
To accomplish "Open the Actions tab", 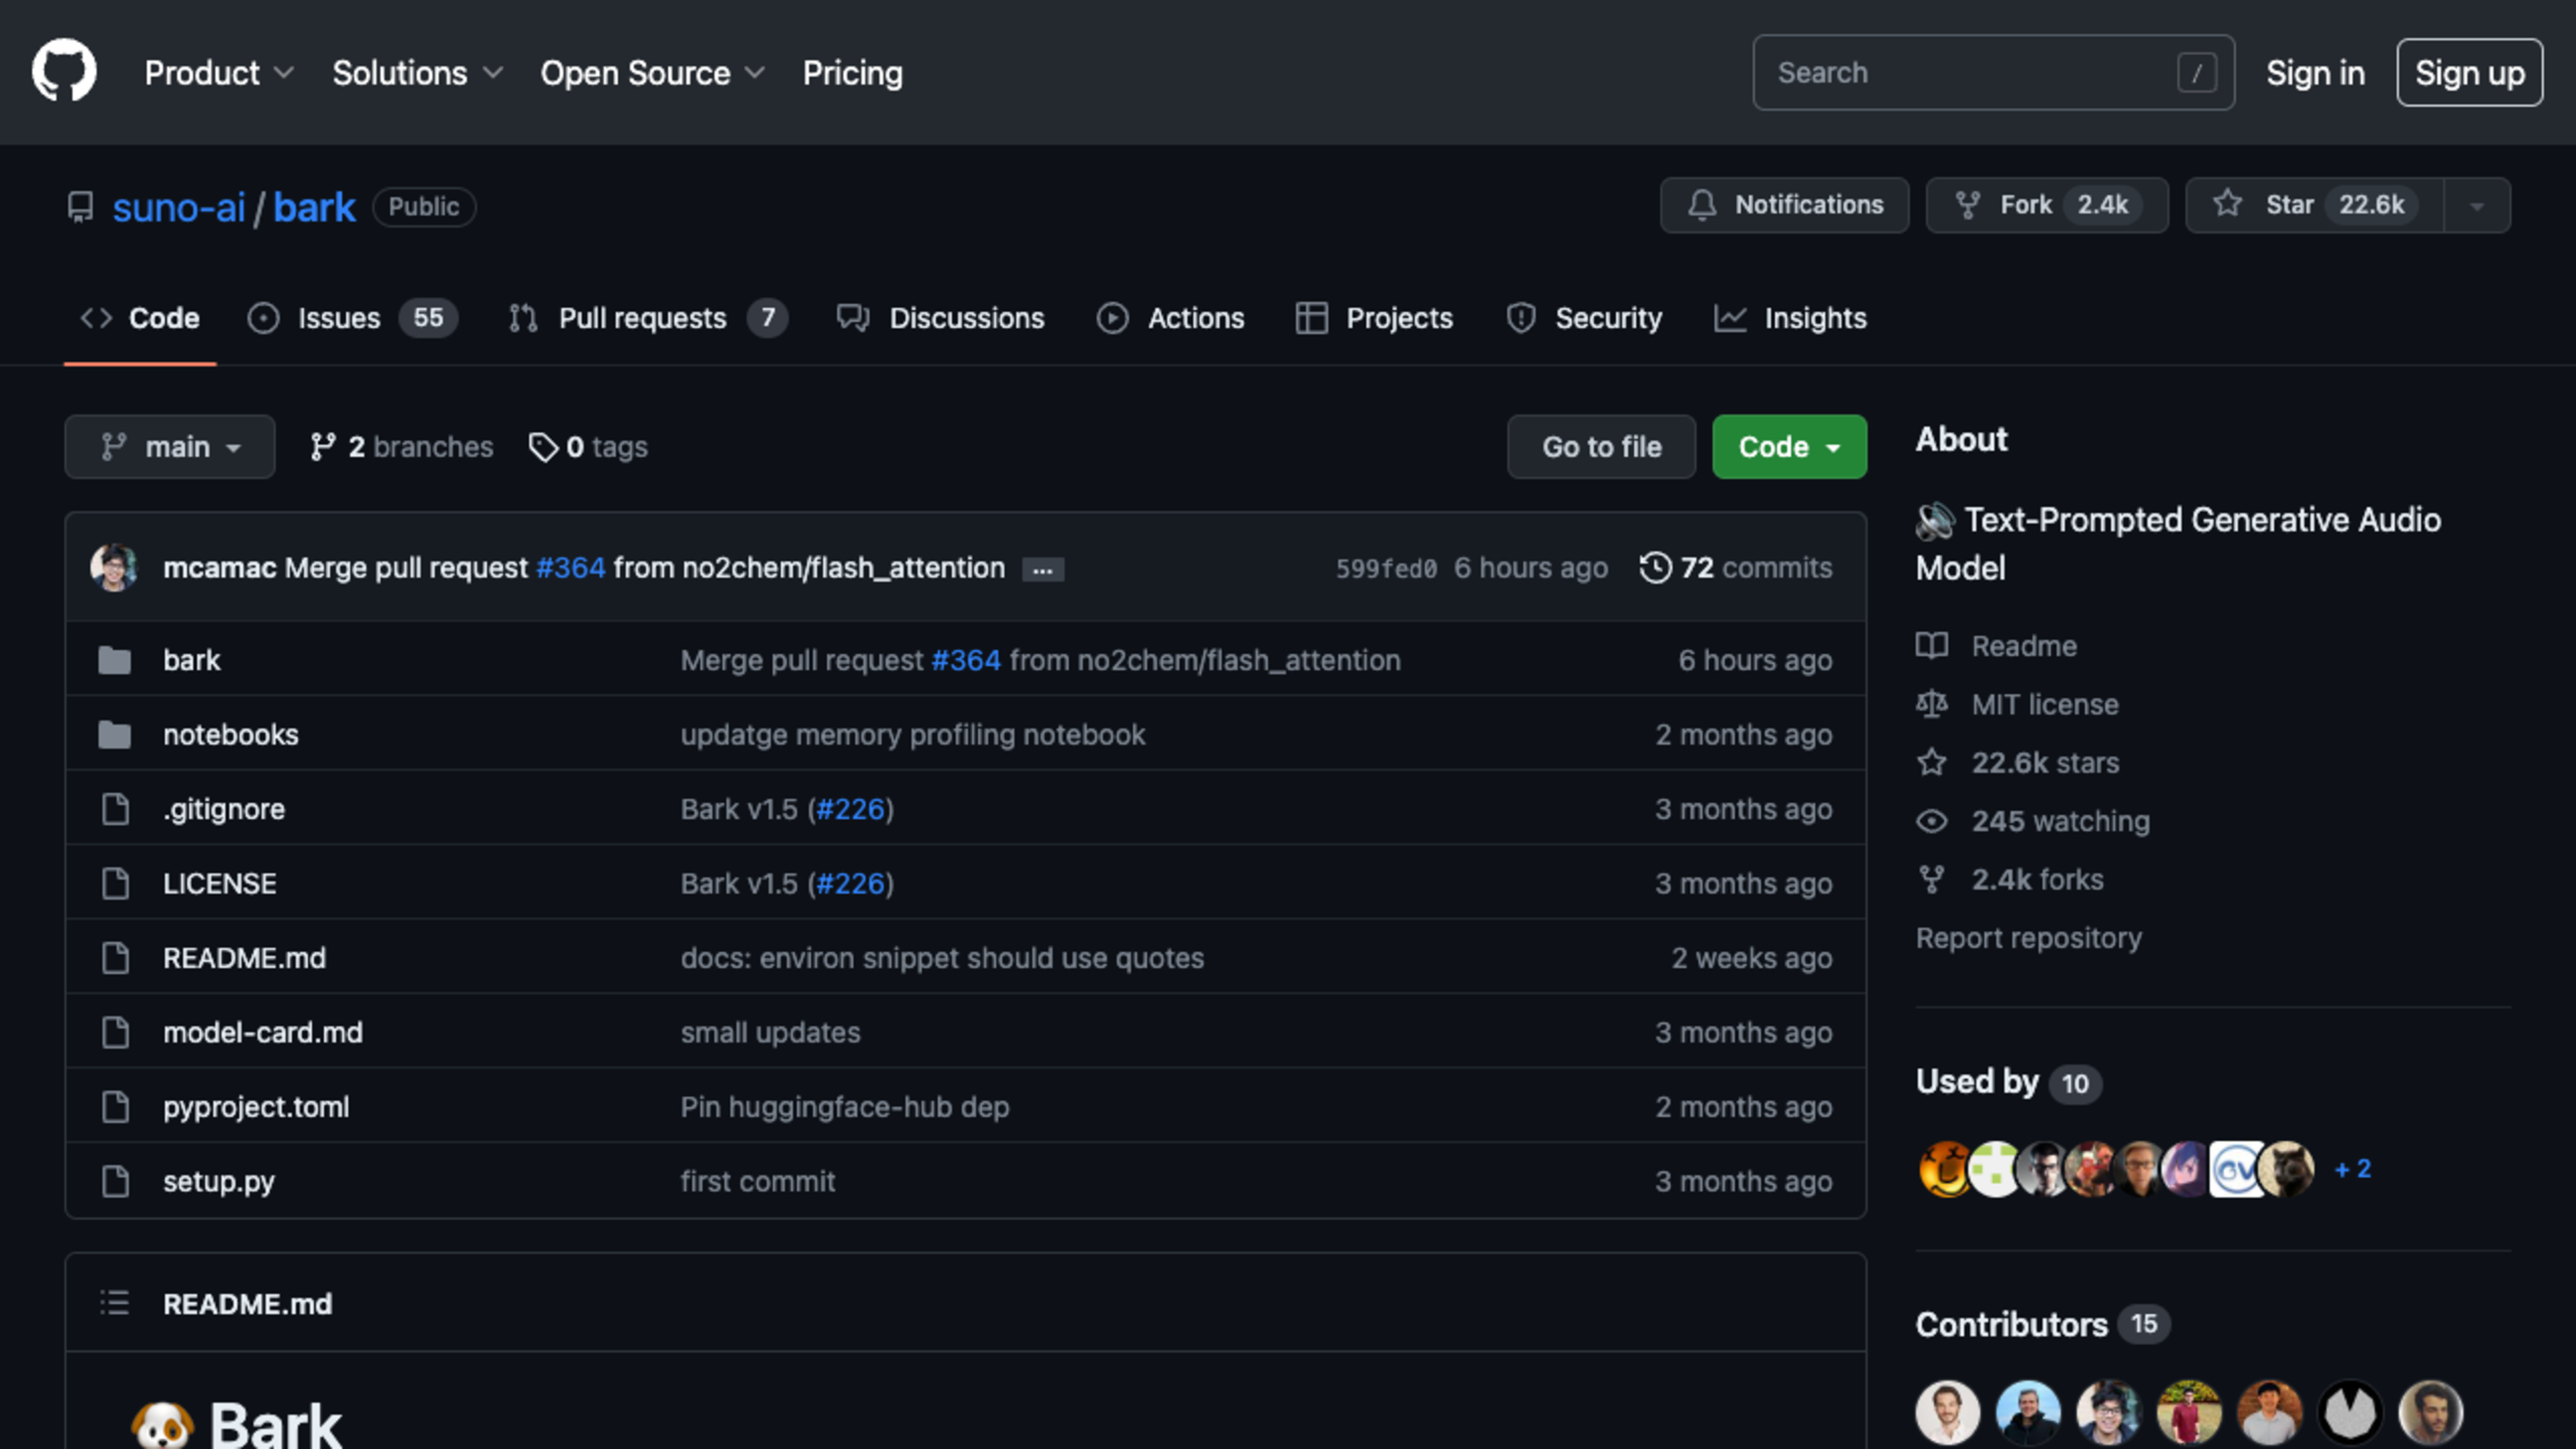I will (x=1171, y=318).
